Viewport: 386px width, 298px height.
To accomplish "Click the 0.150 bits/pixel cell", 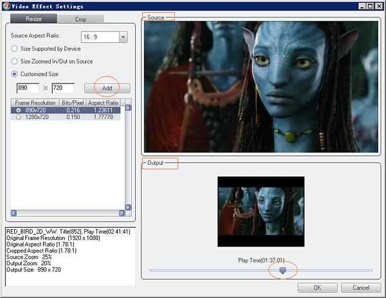I will point(73,117).
